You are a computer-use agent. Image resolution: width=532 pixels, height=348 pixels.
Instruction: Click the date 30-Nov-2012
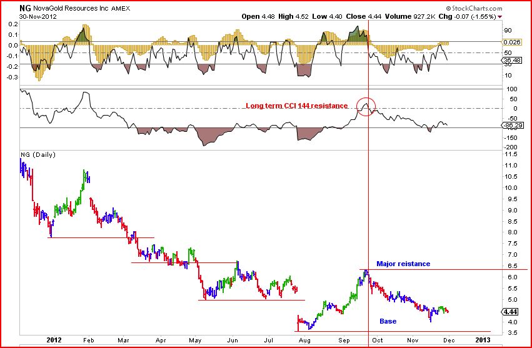point(38,16)
